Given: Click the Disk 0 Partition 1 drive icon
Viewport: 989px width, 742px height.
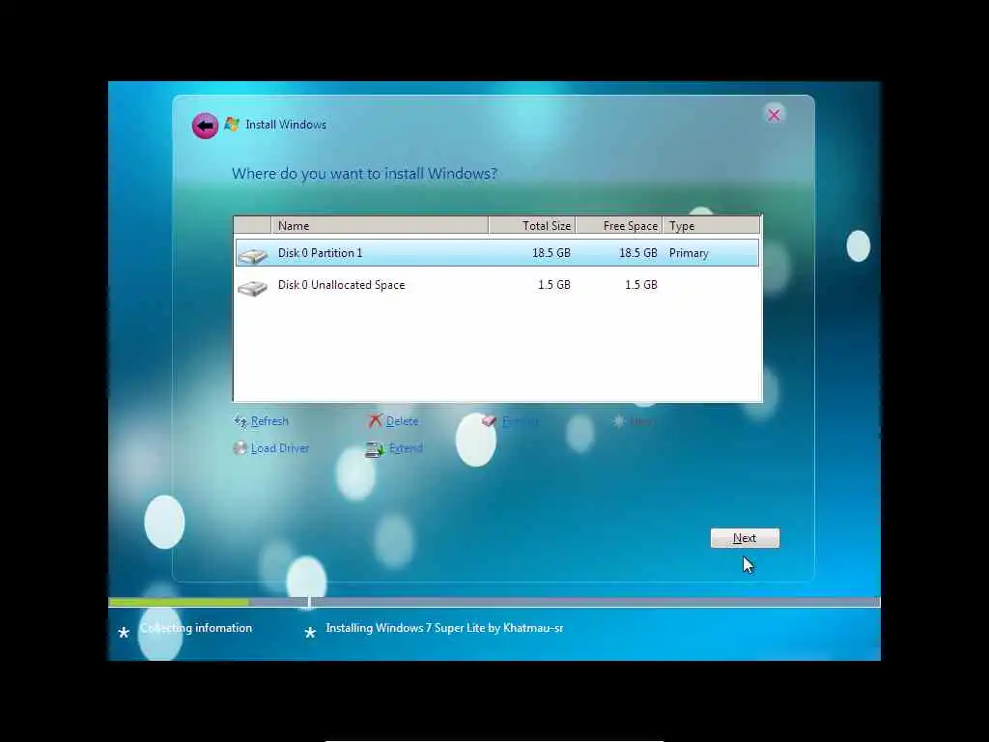Looking at the screenshot, I should 253,255.
